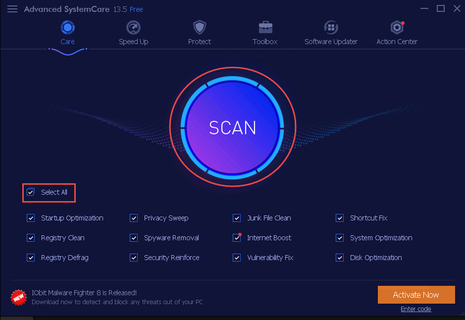
Task: Minimize the Advanced SystemCare window
Action: pos(424,8)
